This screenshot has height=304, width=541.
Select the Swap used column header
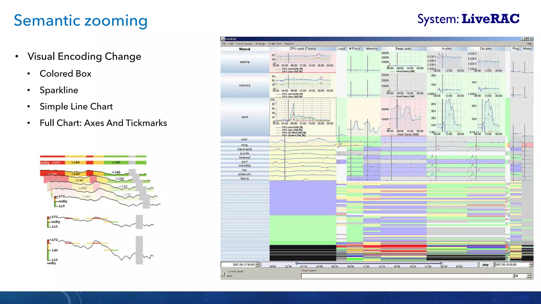[403, 49]
